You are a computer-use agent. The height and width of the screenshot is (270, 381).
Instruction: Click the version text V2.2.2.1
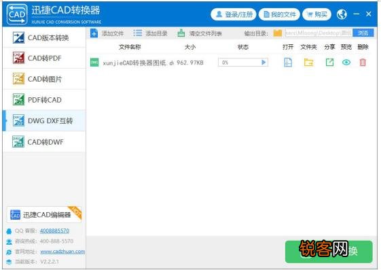(50, 262)
